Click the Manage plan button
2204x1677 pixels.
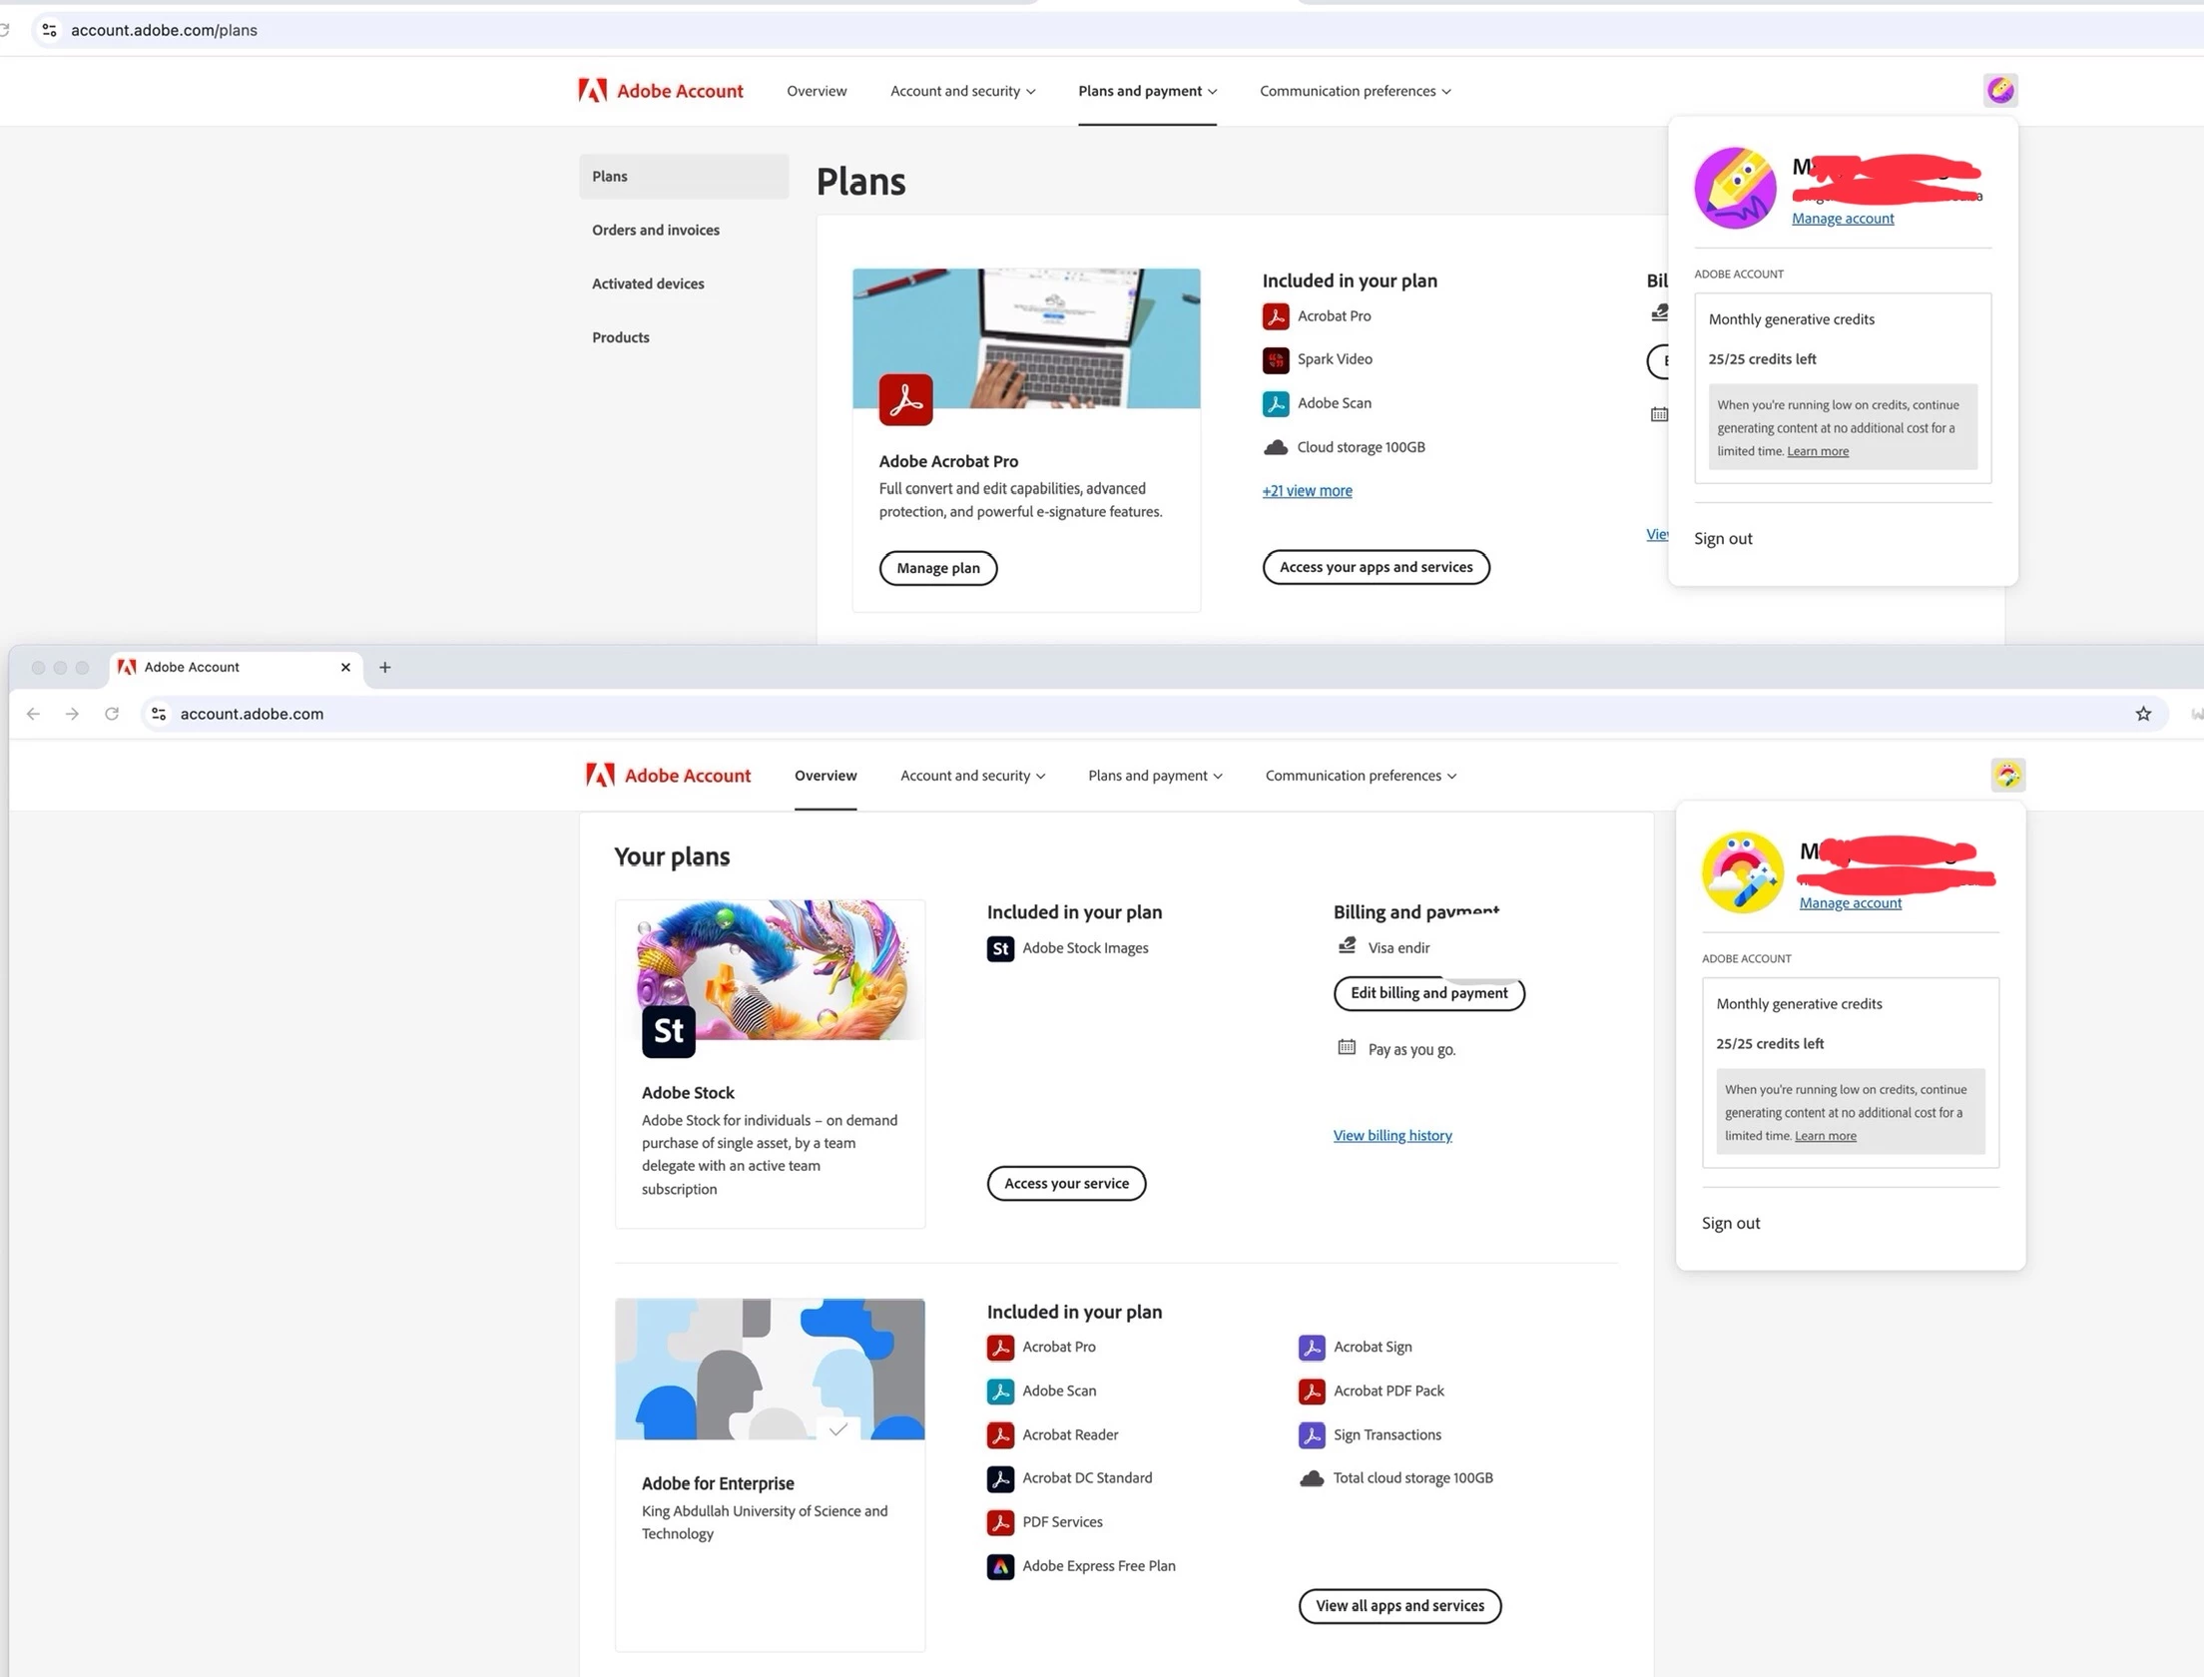(937, 568)
